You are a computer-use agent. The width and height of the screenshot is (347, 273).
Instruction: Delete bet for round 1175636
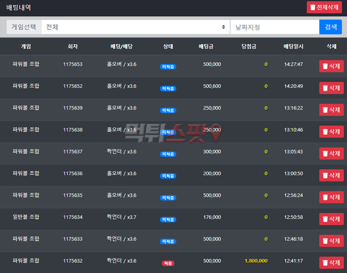(x=331, y=175)
